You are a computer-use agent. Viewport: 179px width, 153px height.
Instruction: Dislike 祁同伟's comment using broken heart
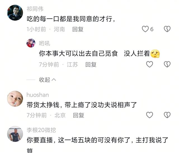coord(167,29)
